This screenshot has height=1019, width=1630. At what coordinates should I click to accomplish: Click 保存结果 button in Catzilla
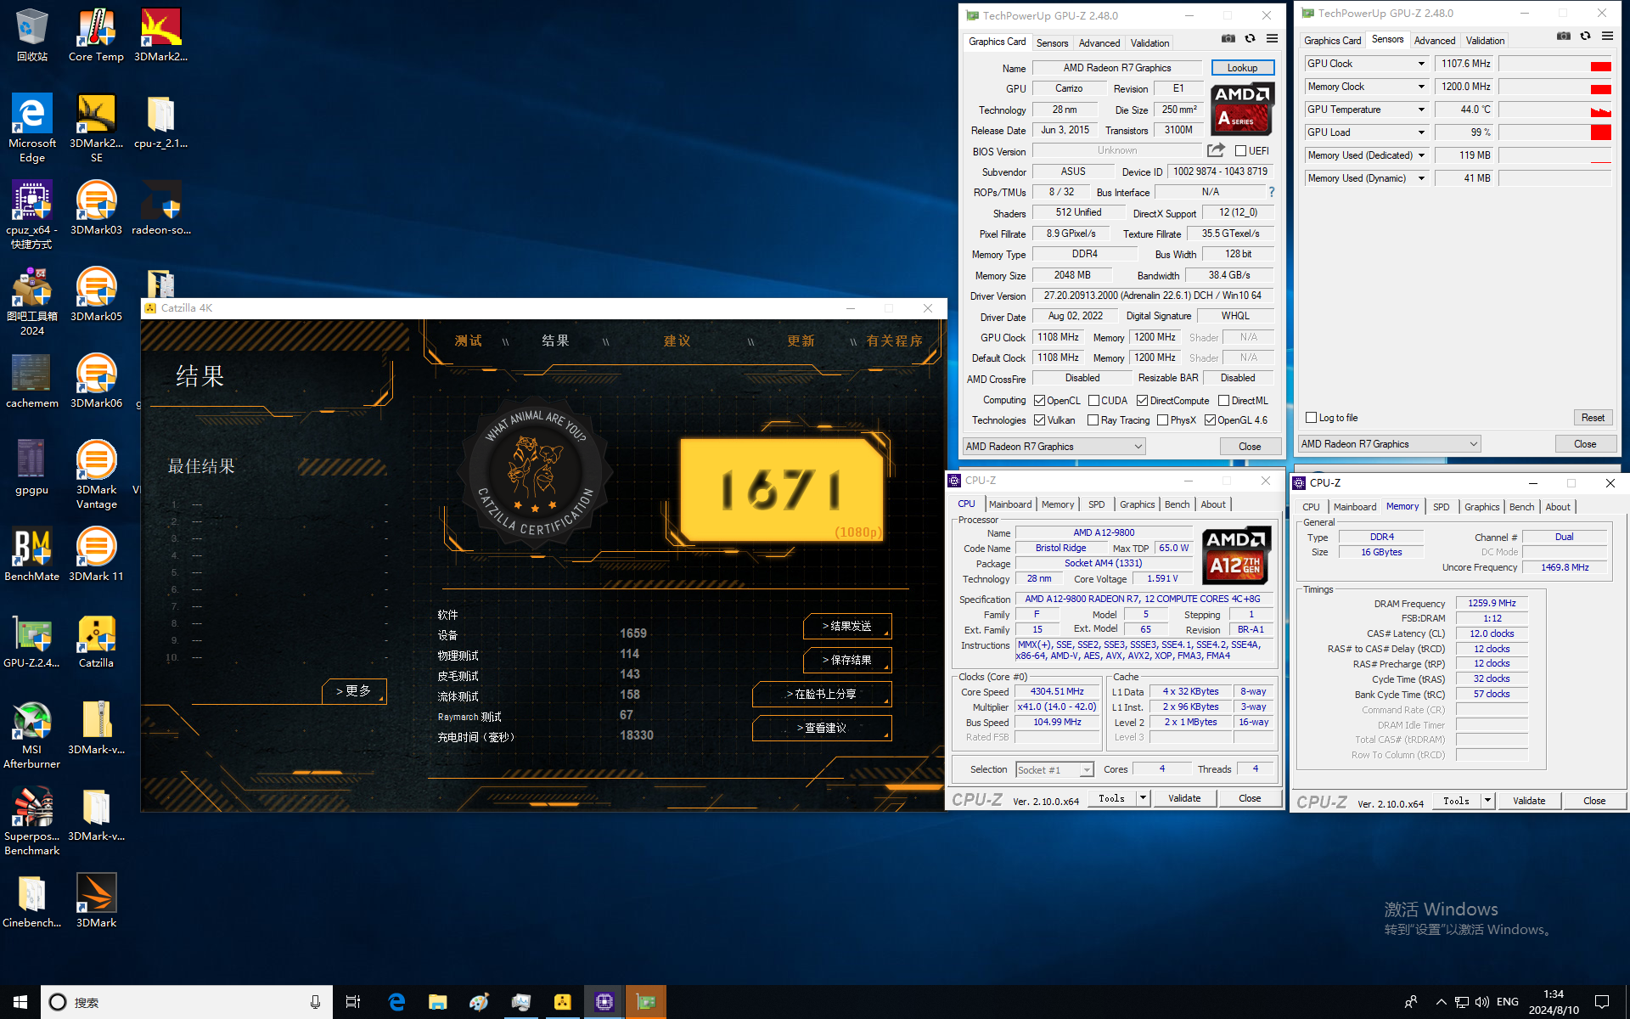847,660
